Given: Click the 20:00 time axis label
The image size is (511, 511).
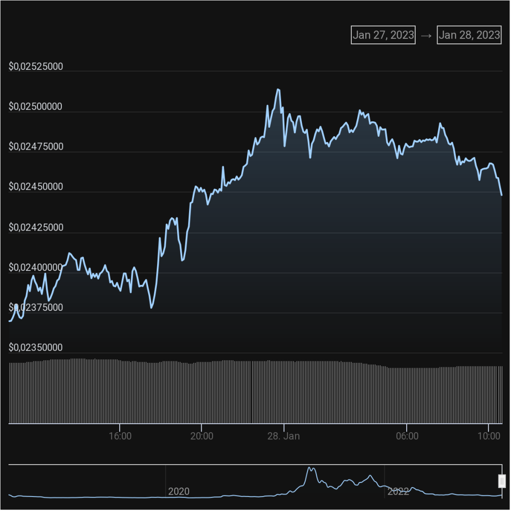Looking at the screenshot, I should tap(202, 436).
